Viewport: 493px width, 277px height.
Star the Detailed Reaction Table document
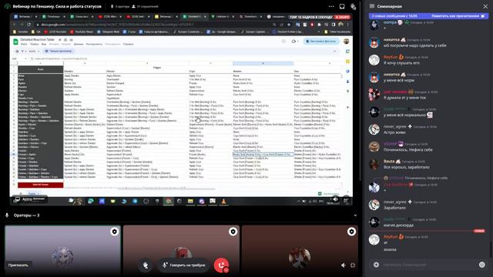point(60,40)
